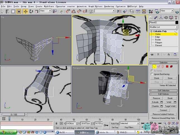Open the key filter Selected dropdown
180x135 pixels.
click(130, 123)
